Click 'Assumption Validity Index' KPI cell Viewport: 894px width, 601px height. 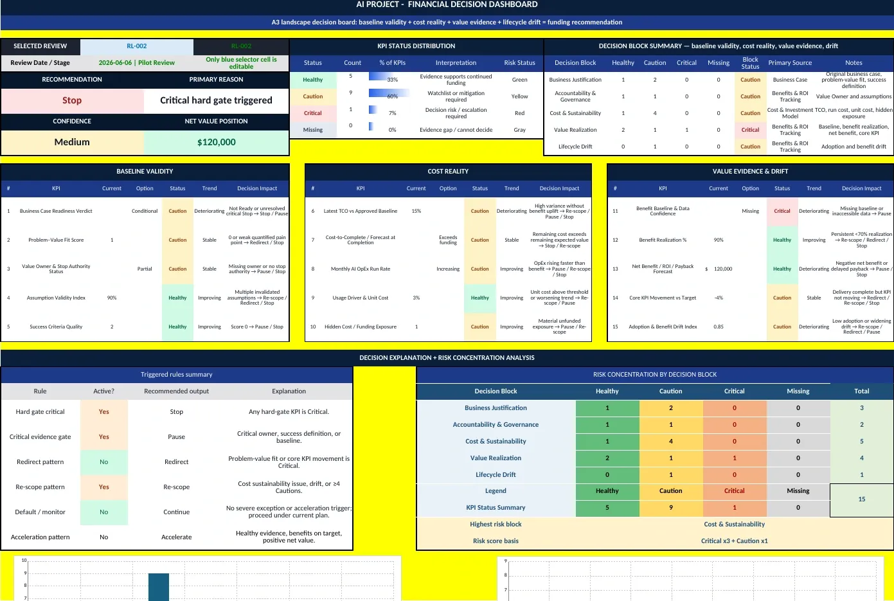(x=56, y=298)
